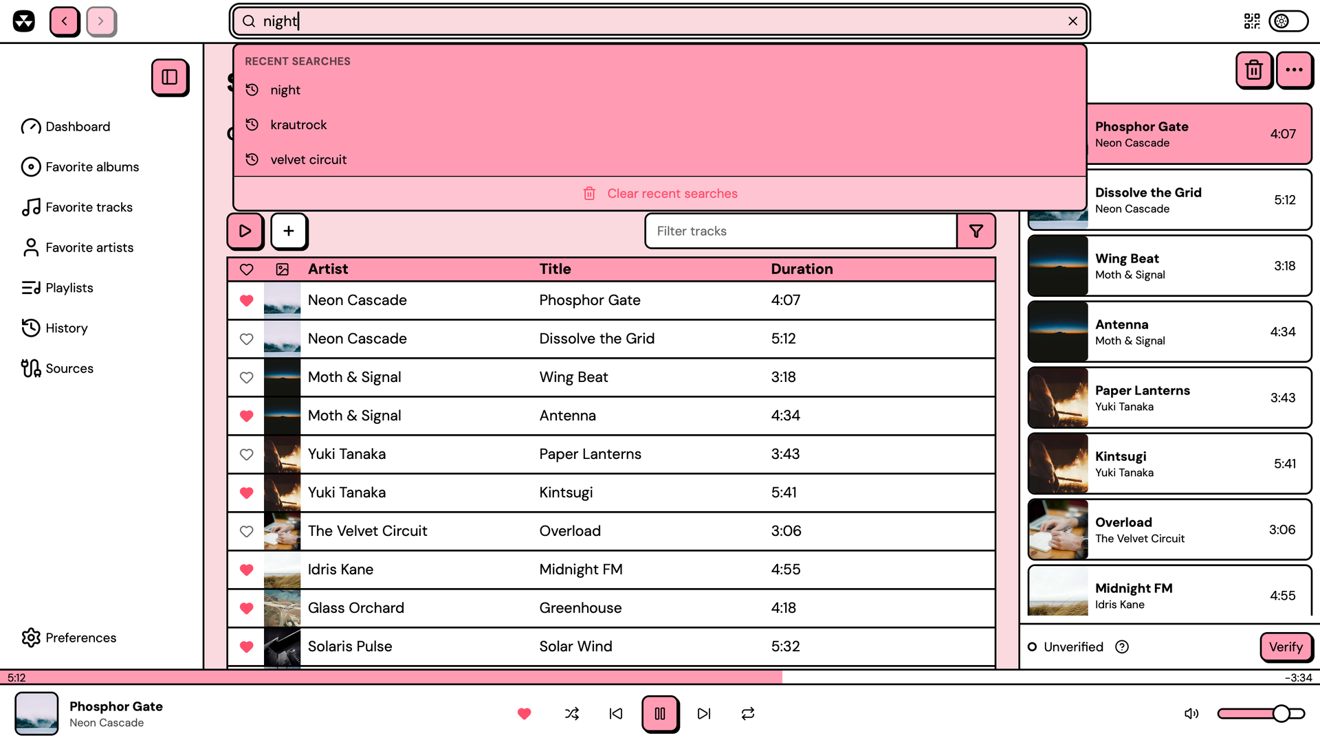Viewport: 1320px width, 742px height.
Task: Favorite the Paper Lanterns row heart
Action: (246, 454)
